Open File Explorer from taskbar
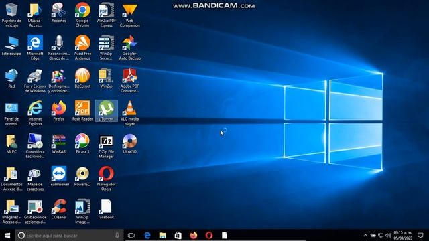Viewport: 429px width, 241px height. click(x=163, y=235)
